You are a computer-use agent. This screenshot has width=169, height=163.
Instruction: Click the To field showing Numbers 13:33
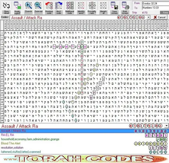tap(155, 8)
